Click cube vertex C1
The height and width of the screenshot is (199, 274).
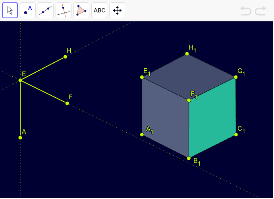[236, 135]
